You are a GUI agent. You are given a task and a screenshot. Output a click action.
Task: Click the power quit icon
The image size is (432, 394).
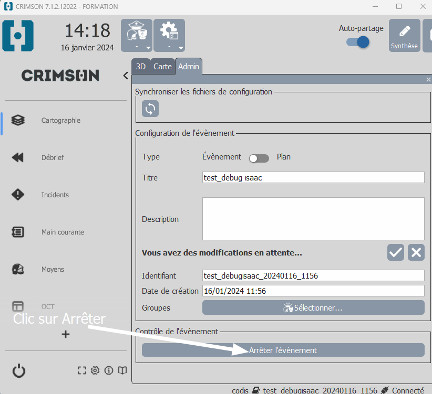(x=19, y=370)
